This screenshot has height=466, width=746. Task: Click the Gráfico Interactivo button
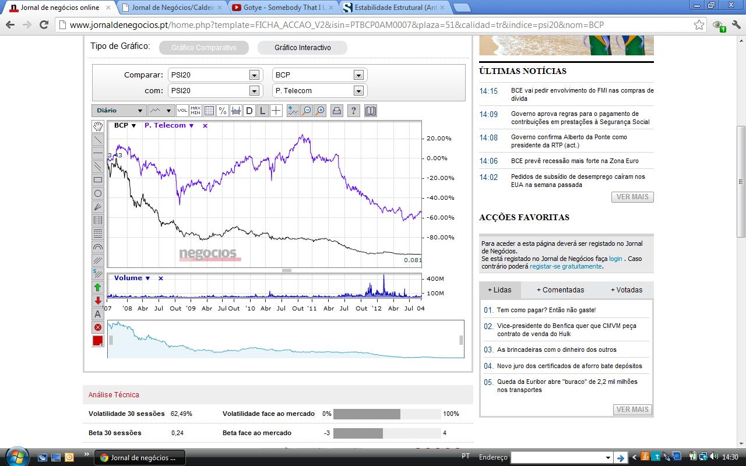(x=302, y=48)
